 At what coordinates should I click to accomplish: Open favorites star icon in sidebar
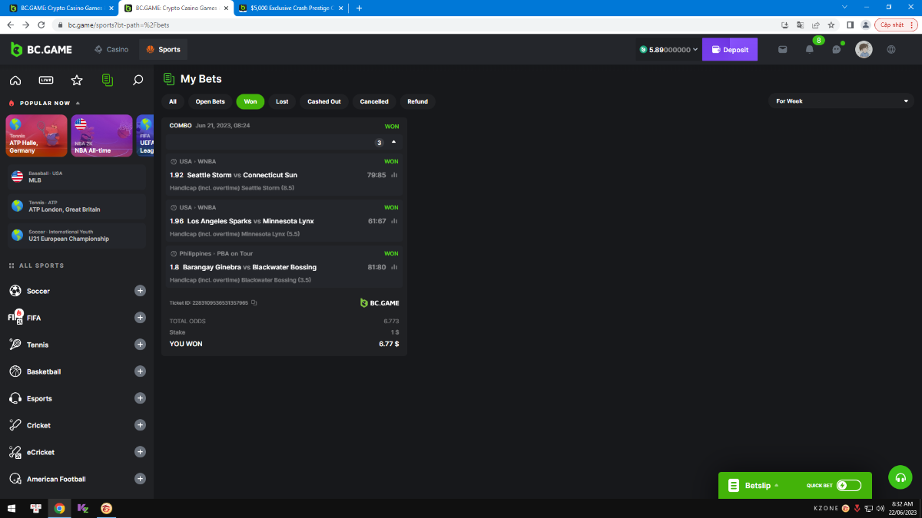coord(77,80)
